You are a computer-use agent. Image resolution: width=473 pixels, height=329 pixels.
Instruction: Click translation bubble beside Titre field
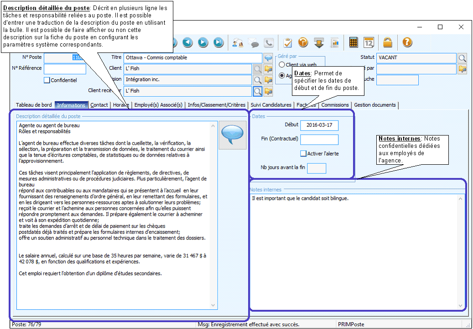pos(269,58)
